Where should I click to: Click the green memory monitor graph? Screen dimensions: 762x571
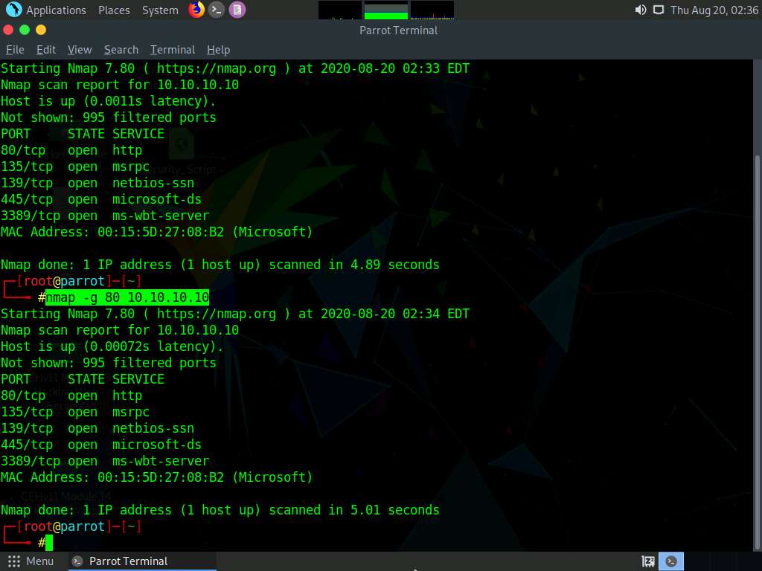386,10
